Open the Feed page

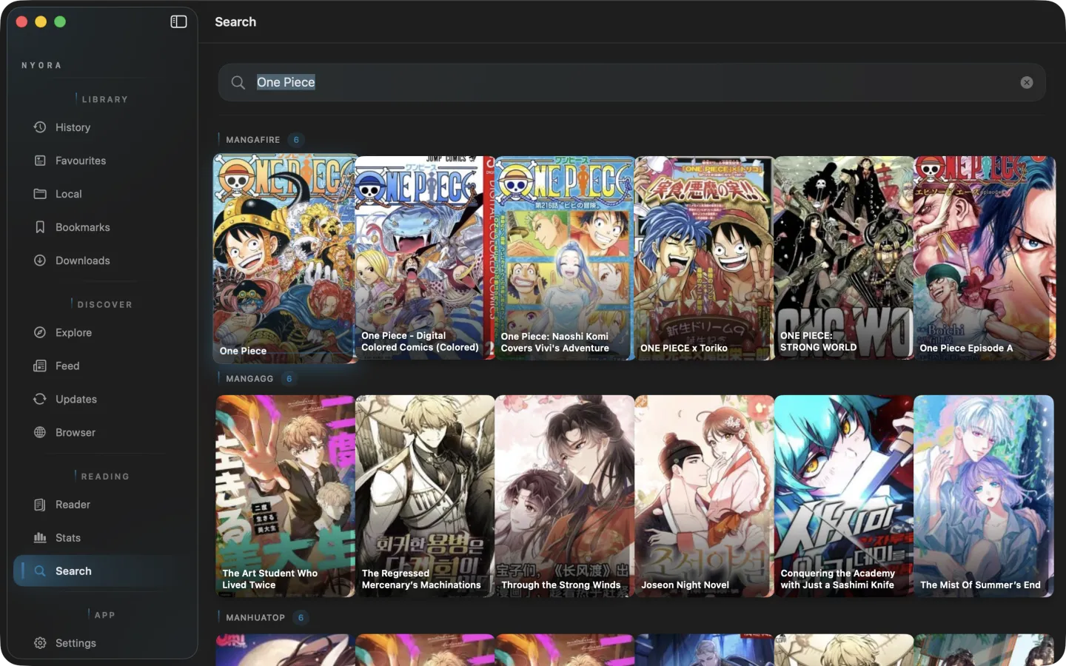pyautogui.click(x=100, y=366)
